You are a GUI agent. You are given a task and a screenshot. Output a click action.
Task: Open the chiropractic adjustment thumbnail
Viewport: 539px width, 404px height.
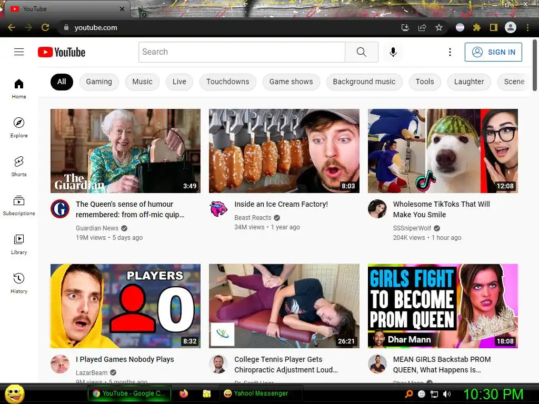[284, 306]
